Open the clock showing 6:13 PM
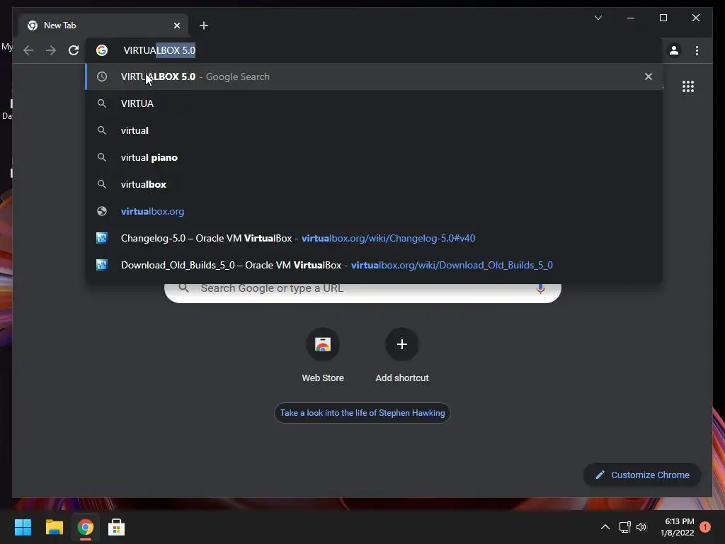Image resolution: width=725 pixels, height=544 pixels. pyautogui.click(x=678, y=527)
